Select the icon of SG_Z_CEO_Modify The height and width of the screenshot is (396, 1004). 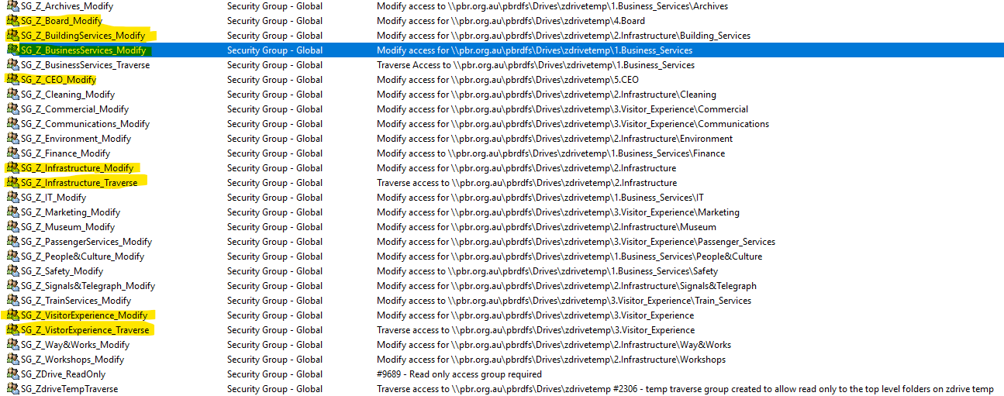pos(12,80)
